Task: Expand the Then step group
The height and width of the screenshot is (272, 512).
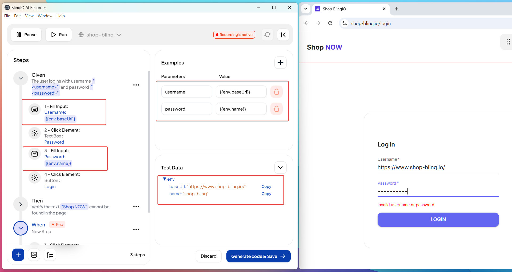Action: [21, 204]
